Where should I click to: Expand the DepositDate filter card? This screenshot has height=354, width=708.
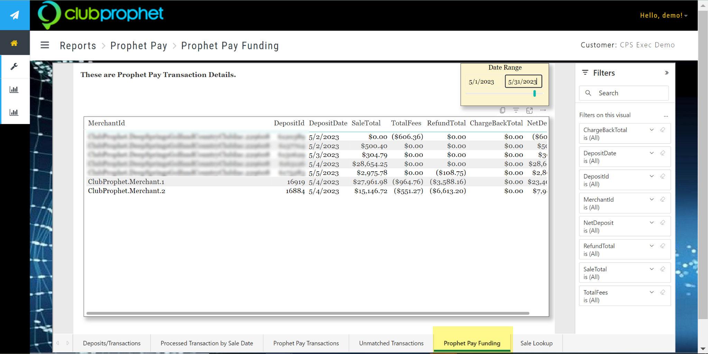(x=652, y=153)
